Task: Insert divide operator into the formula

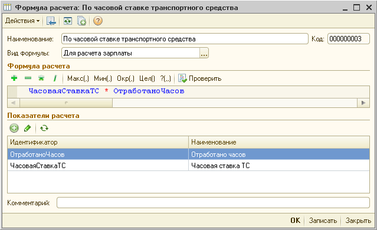Action: click(55, 78)
